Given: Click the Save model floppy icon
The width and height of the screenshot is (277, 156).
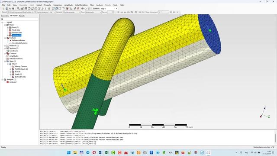Looking at the screenshot, I should (13, 9).
